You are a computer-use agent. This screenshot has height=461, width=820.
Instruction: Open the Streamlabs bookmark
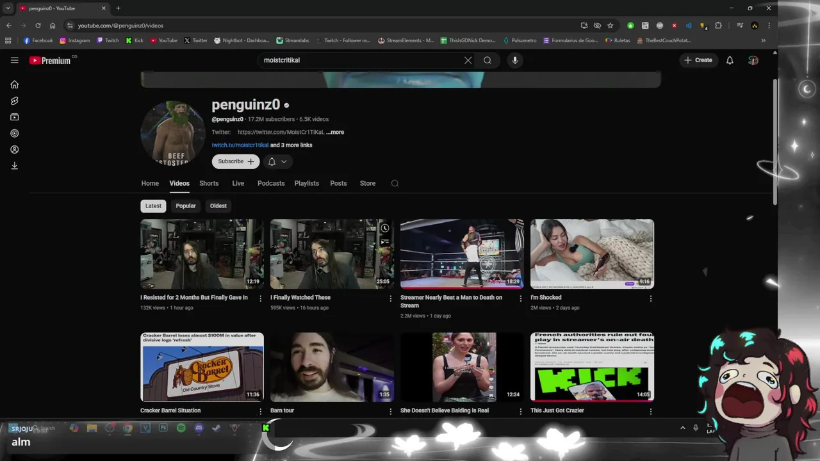click(x=292, y=40)
